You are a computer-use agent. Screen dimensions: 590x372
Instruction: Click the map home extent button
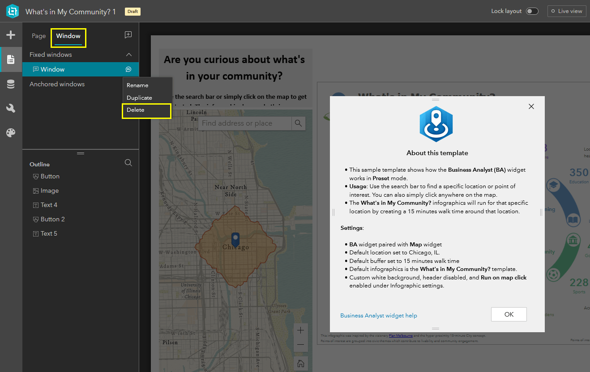point(300,363)
